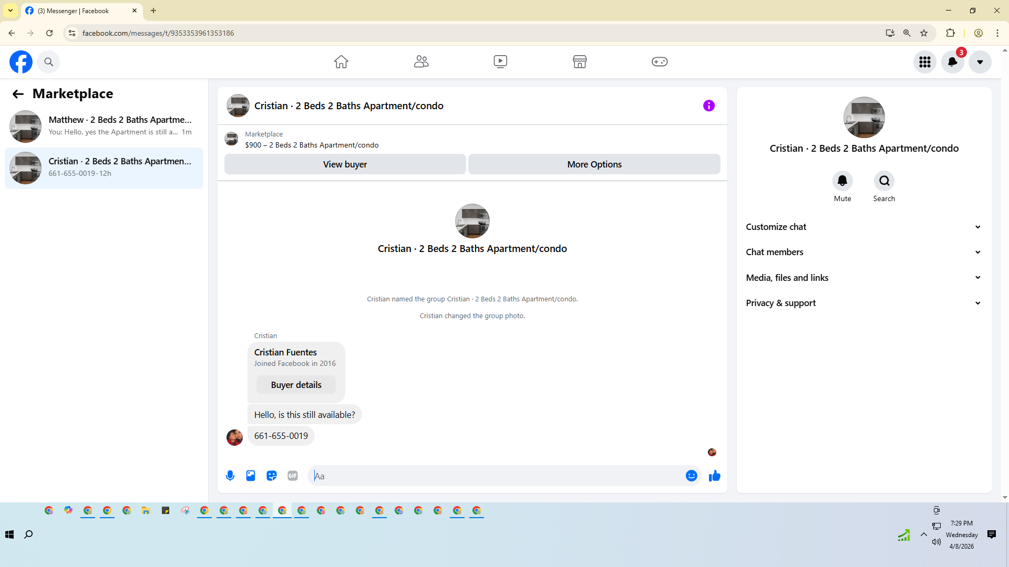The width and height of the screenshot is (1009, 567).
Task: Open the sticker picker icon
Action: tap(272, 476)
